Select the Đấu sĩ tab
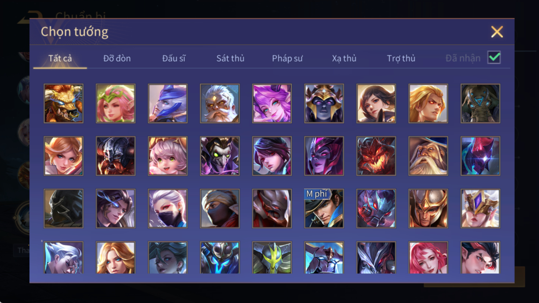Screen dimensions: 539x303 coord(174,58)
